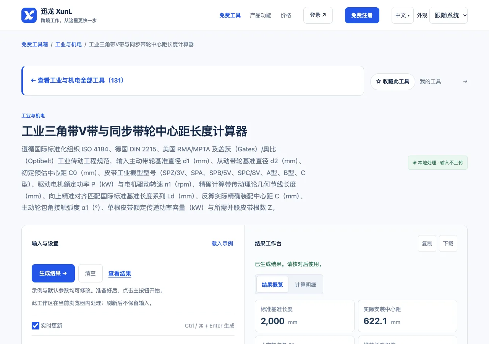Open the 查看结果 link
This screenshot has height=344, width=489.
tap(120, 274)
